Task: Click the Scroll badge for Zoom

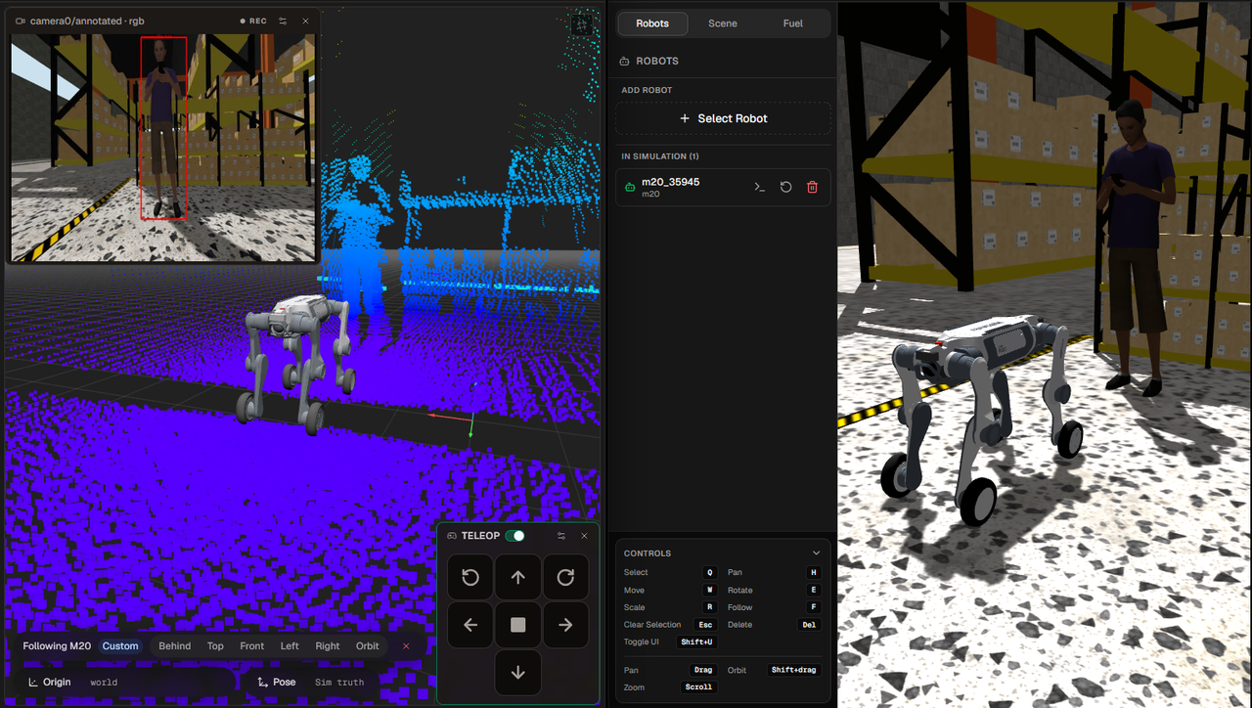Action: (x=698, y=687)
